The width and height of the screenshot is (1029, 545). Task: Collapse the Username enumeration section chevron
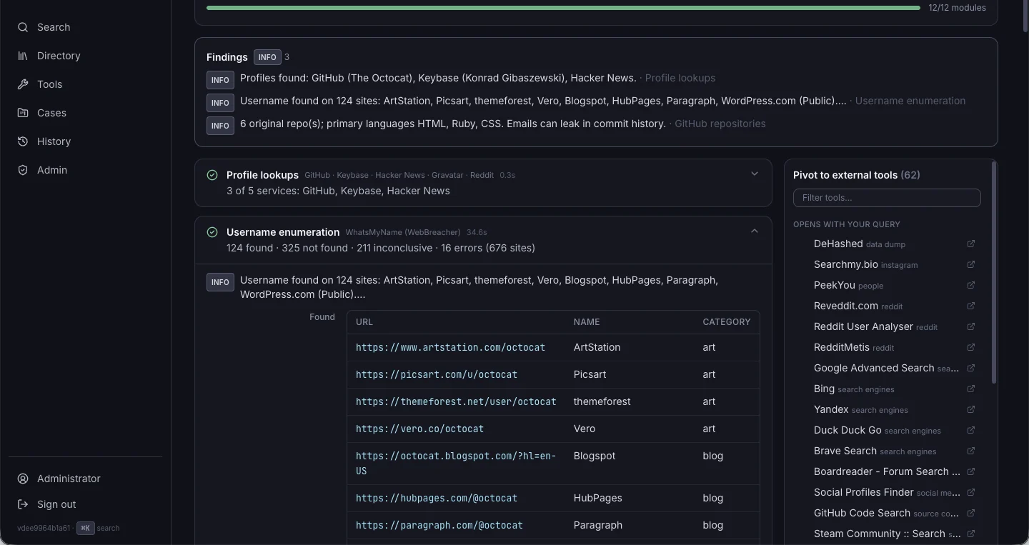pos(754,231)
